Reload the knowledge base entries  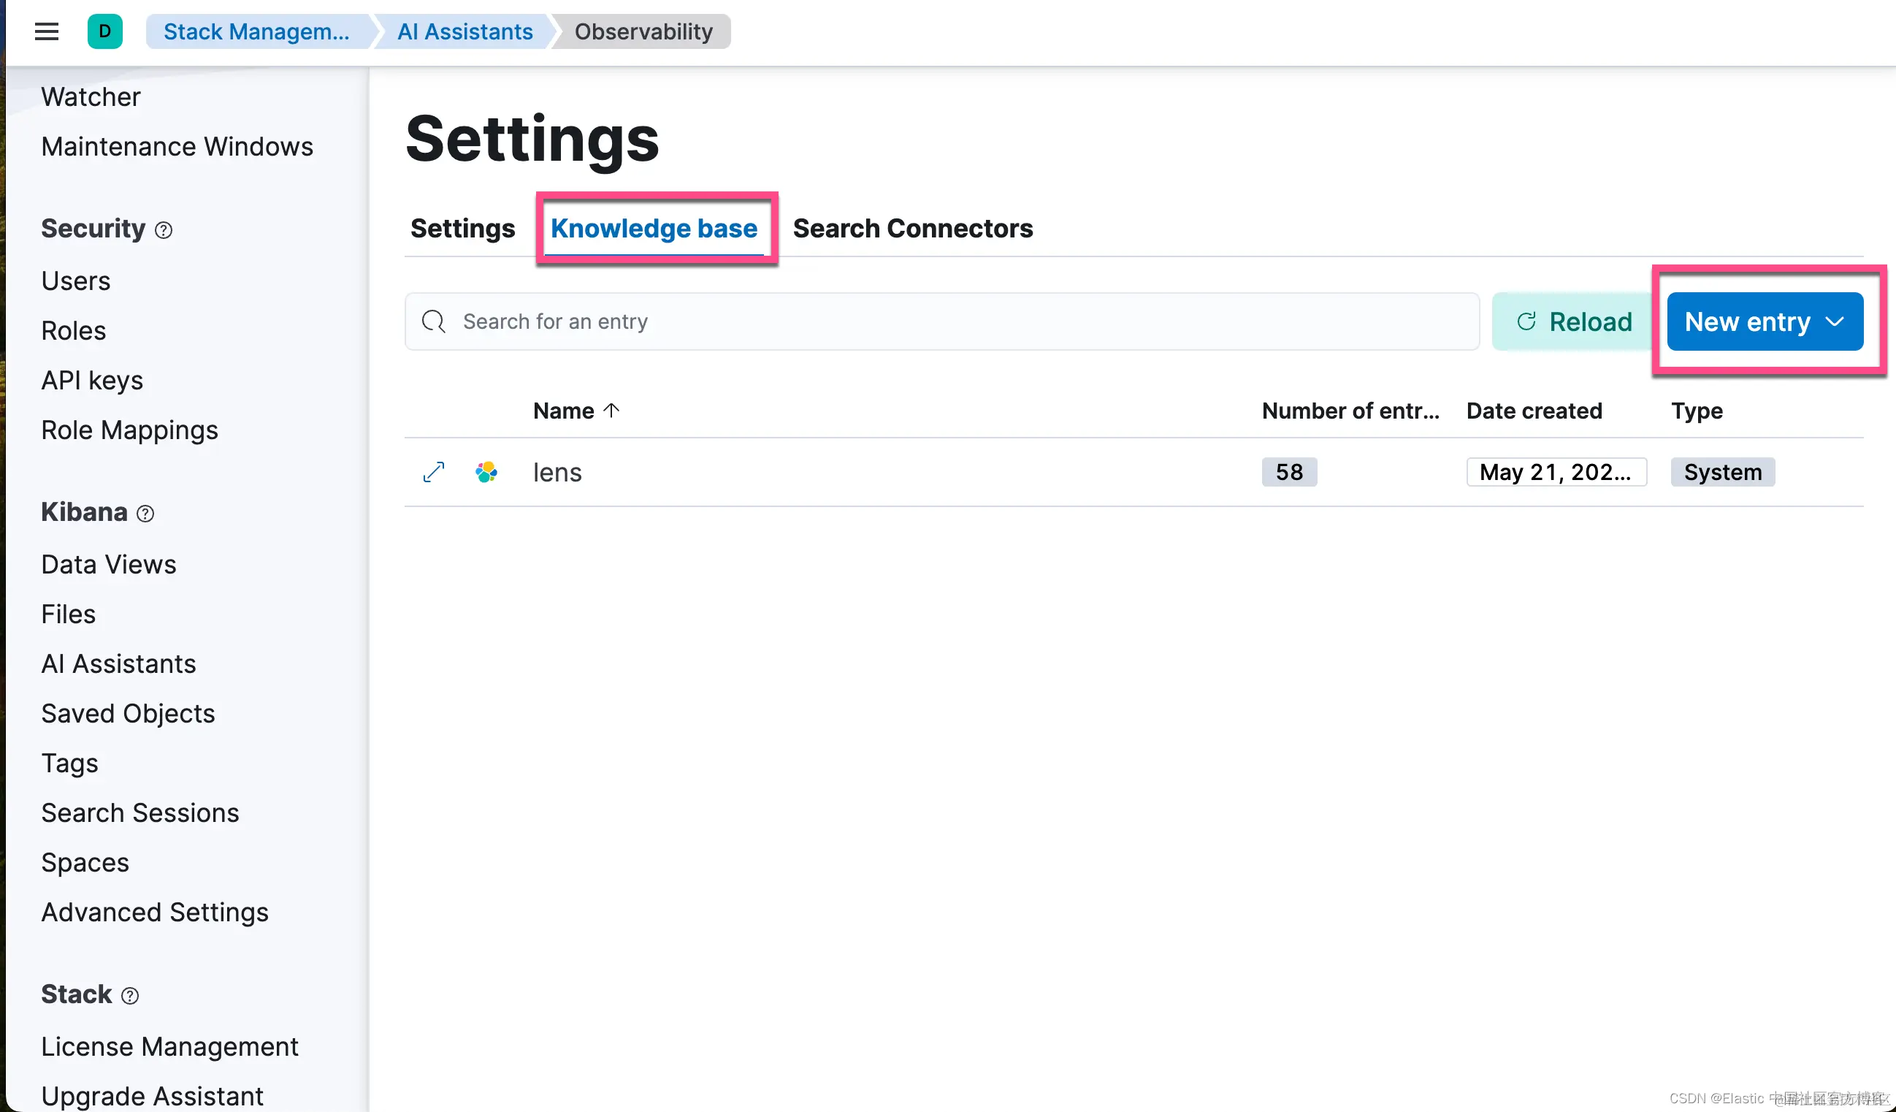1572,321
